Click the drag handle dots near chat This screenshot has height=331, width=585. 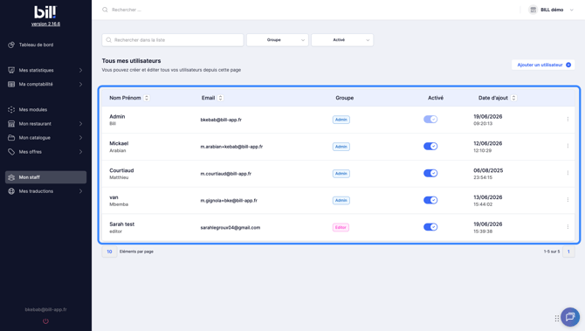click(x=557, y=318)
